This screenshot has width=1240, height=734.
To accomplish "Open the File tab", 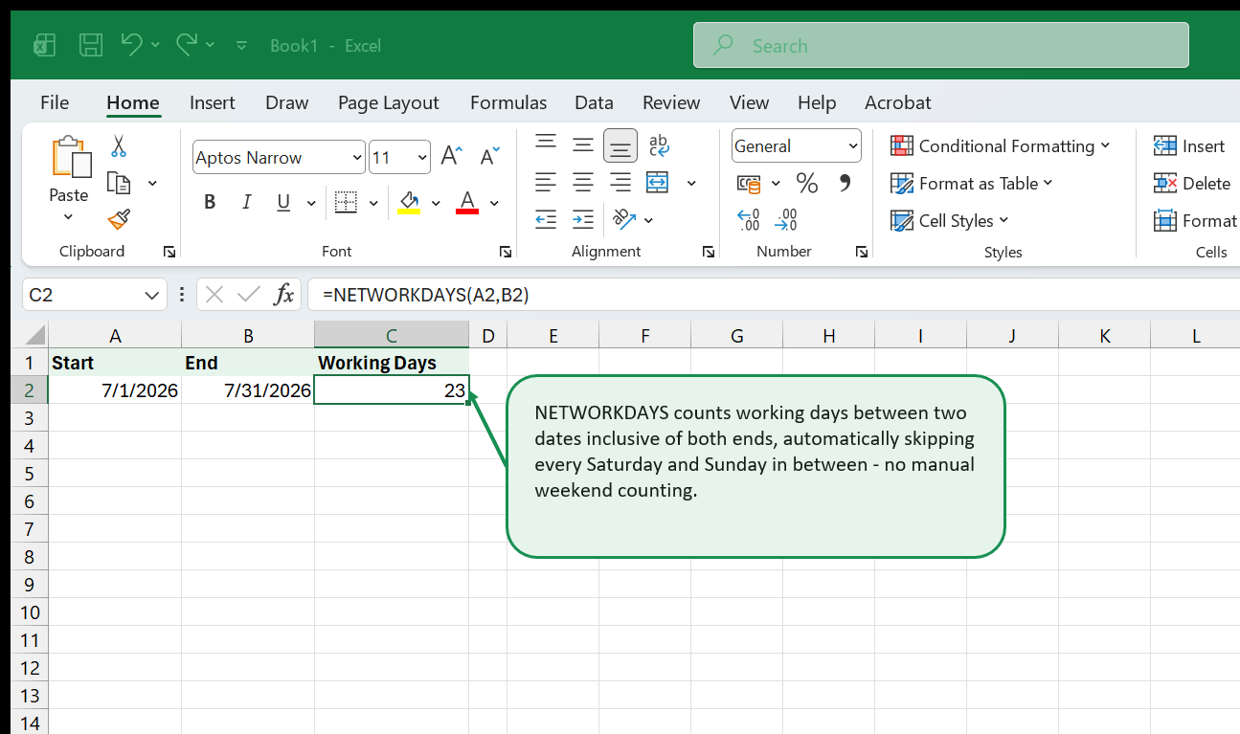I will pos(55,102).
